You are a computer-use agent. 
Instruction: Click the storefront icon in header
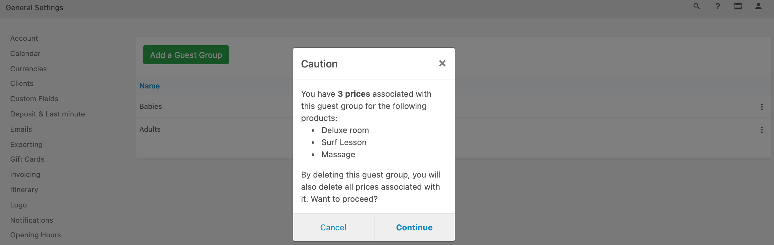click(738, 6)
